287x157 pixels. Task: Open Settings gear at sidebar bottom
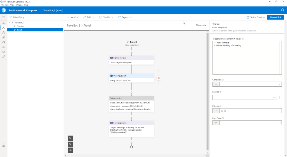(3, 146)
